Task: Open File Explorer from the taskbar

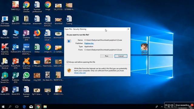Action: pyautogui.click(x=45, y=107)
